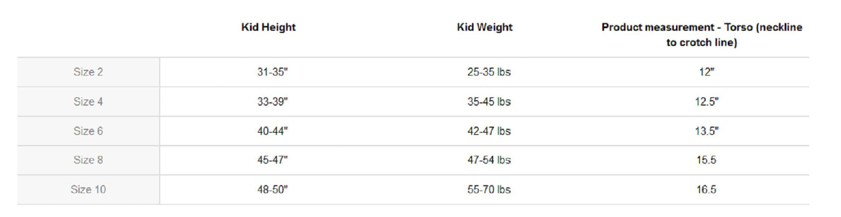Viewport: 841px width, 217px height.
Task: Select the 48-50" height value
Action: tap(272, 189)
